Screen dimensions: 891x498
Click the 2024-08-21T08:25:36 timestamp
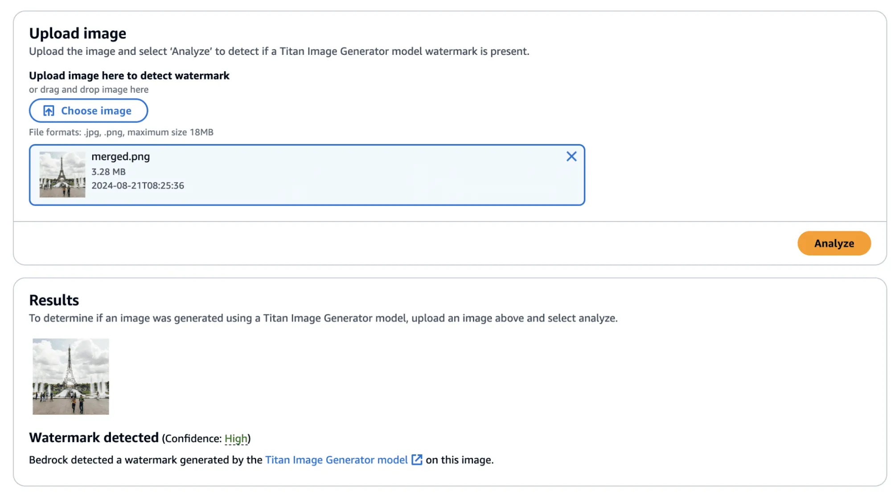coord(138,185)
